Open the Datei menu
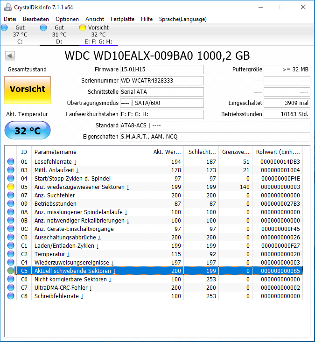The width and height of the screenshot is (315, 342). point(10,19)
